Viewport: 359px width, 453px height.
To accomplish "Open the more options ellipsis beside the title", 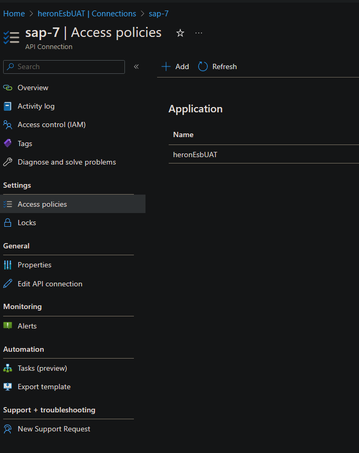I will click(199, 33).
